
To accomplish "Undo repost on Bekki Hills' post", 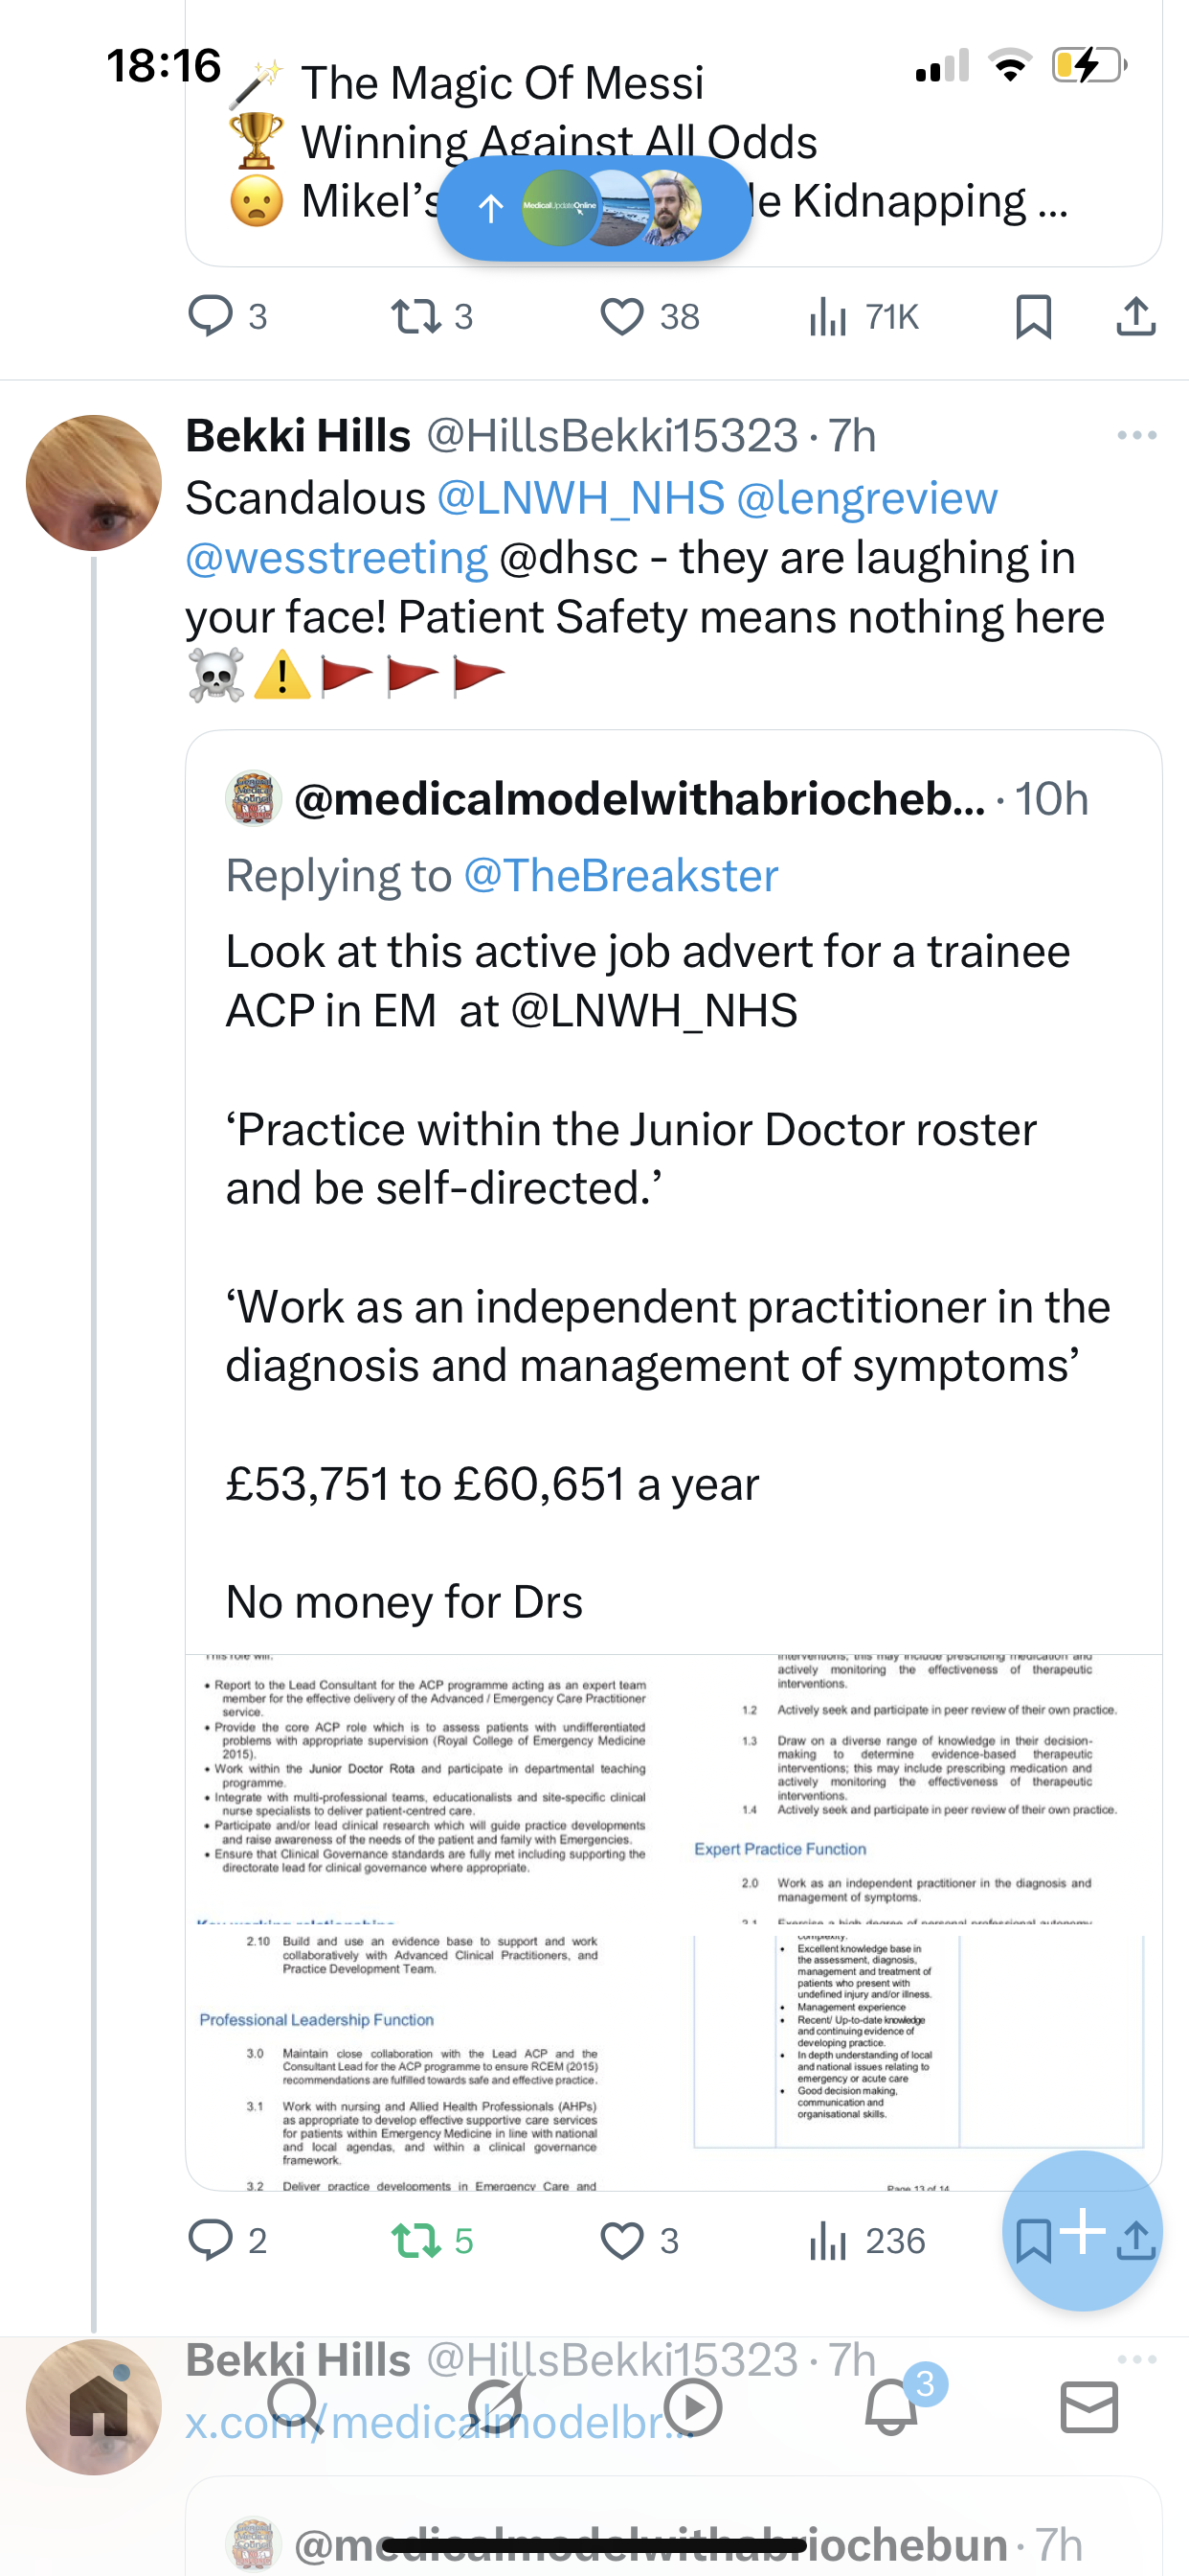I will tap(417, 2240).
